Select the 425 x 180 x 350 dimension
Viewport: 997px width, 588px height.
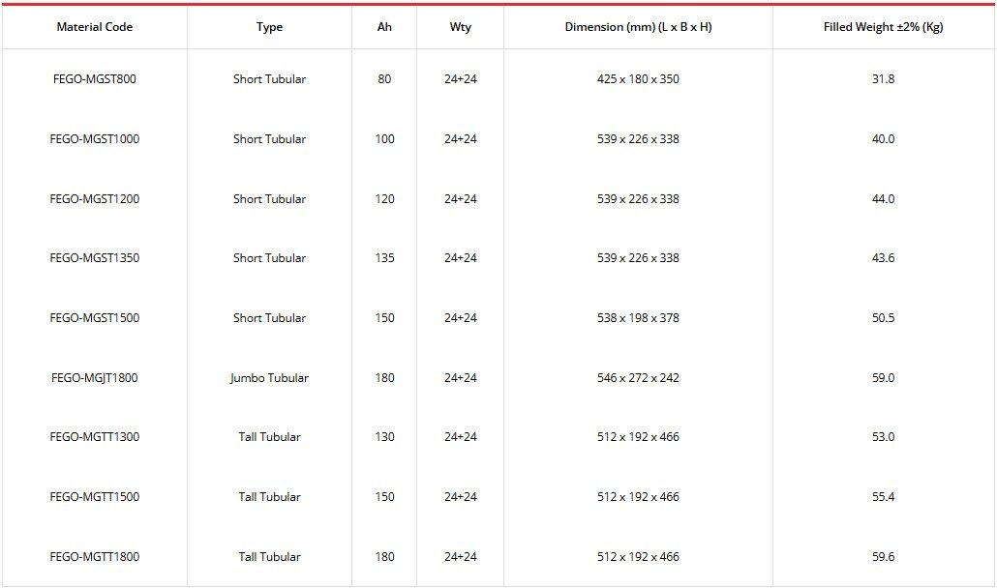pyautogui.click(x=638, y=79)
